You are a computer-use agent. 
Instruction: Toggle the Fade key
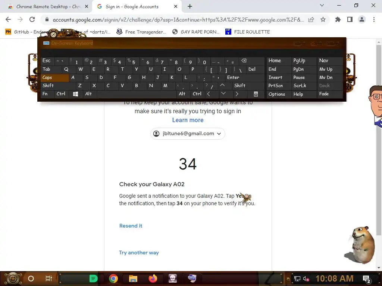point(330,94)
